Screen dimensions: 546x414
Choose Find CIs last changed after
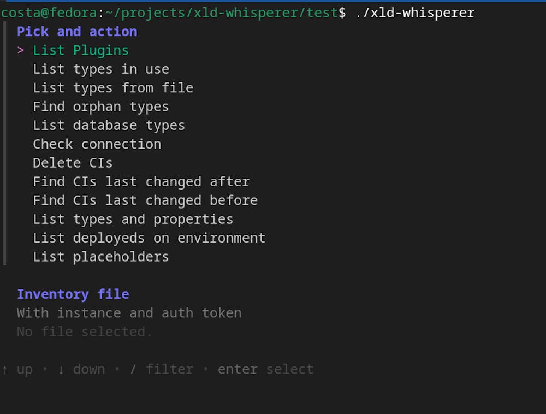pyautogui.click(x=141, y=181)
